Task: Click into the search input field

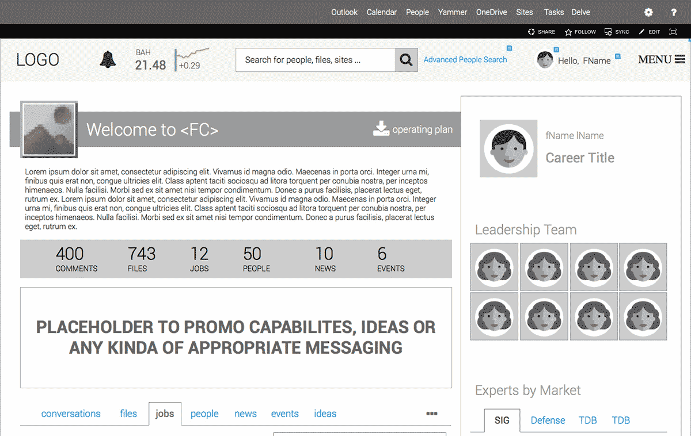Action: [x=315, y=60]
